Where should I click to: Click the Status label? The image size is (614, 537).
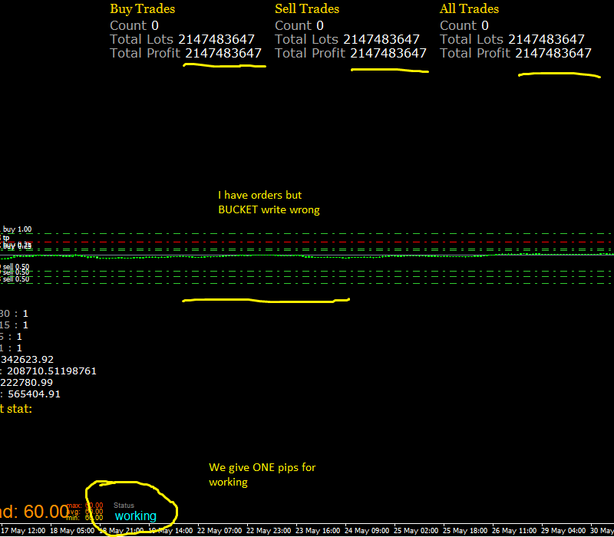click(x=124, y=506)
